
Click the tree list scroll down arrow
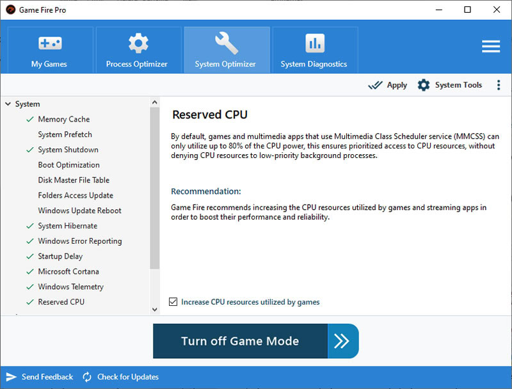[x=155, y=310]
